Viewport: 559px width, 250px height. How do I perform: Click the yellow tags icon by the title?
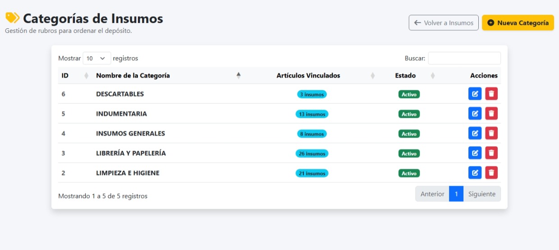(x=12, y=18)
